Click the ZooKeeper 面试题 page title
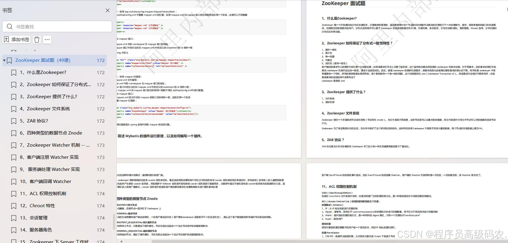This screenshot has width=508, height=243. click(x=343, y=4)
